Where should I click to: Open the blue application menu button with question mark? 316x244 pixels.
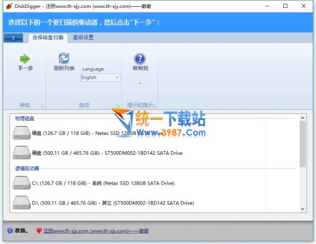point(13,38)
